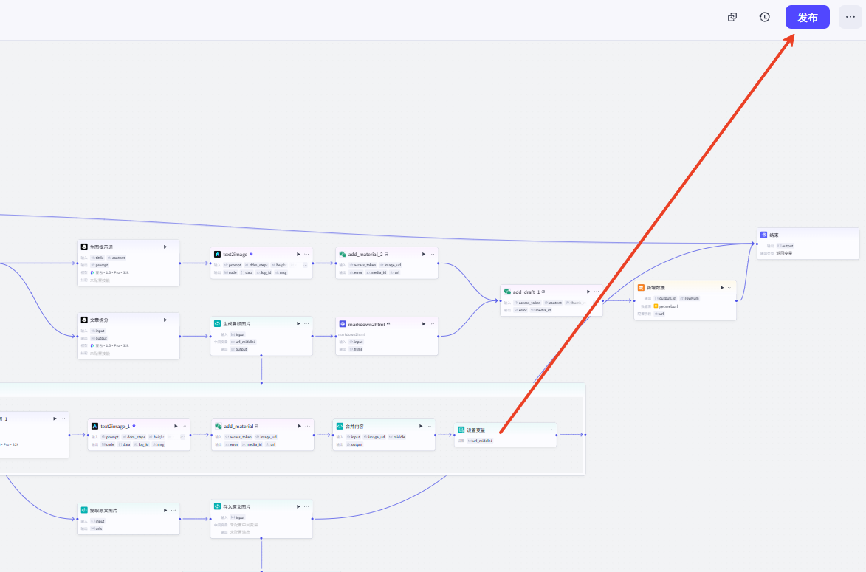Click the code icon on 提取原文图片 node
Viewport: 866px width, 572px height.
click(84, 510)
